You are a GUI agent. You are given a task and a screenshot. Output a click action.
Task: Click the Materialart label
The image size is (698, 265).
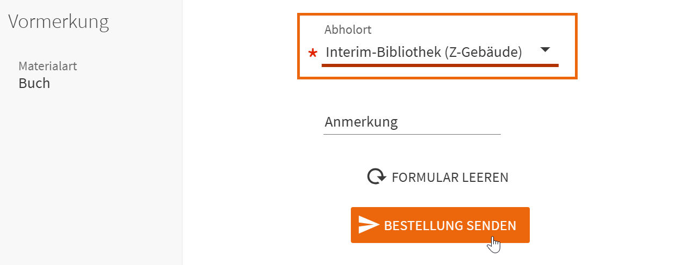coord(48,67)
